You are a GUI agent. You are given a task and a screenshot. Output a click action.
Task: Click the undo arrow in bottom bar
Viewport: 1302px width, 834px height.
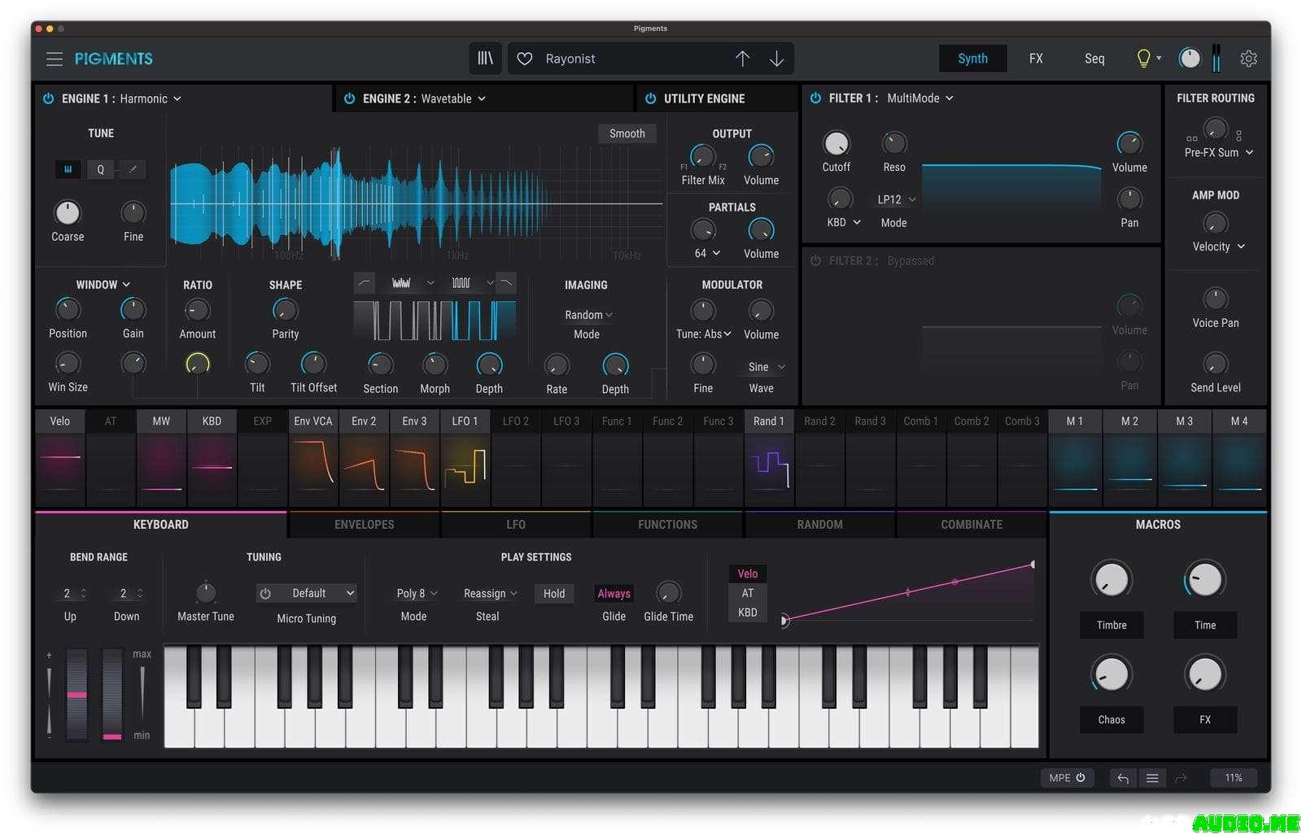[x=1123, y=778]
